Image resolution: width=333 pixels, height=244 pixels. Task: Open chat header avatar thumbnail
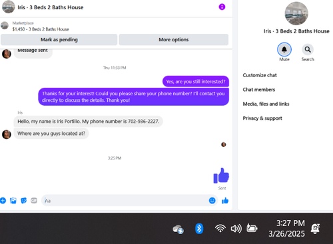pos(8,7)
